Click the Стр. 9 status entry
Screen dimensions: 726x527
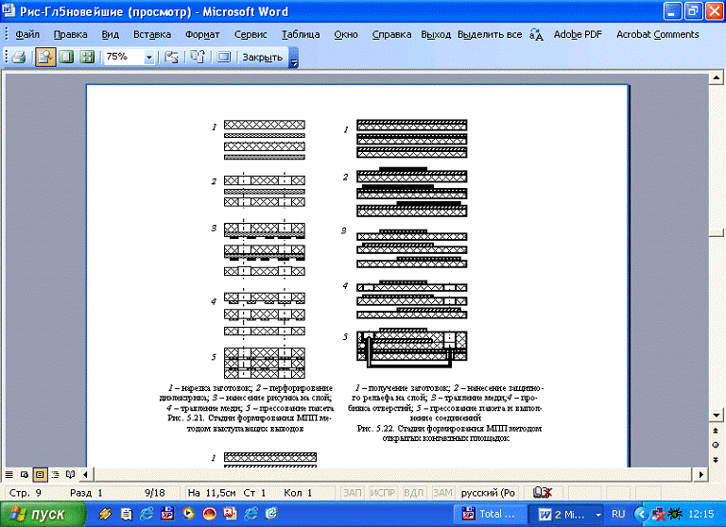tap(26, 493)
